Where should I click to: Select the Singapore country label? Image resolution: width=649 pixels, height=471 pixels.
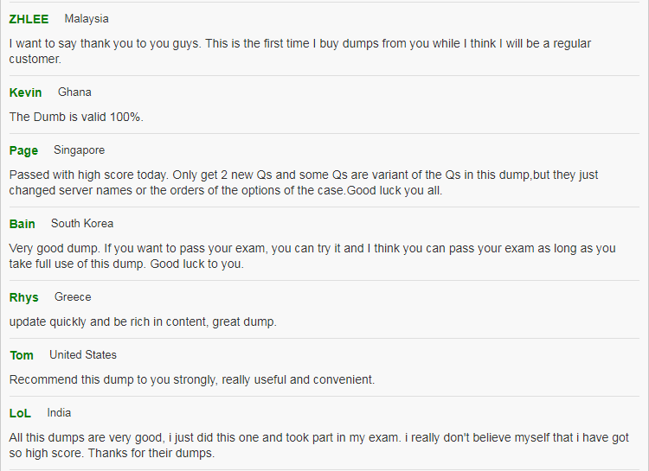pyautogui.click(x=79, y=150)
